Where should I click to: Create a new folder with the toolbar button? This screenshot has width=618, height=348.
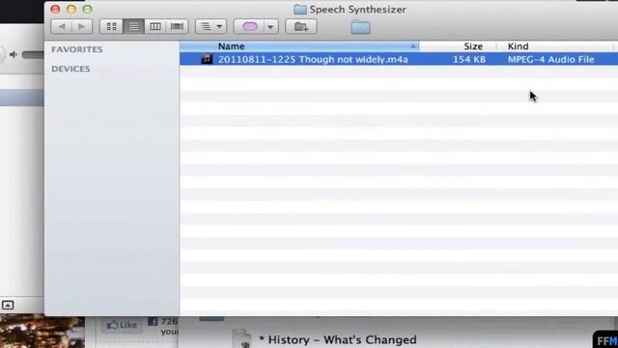300,26
